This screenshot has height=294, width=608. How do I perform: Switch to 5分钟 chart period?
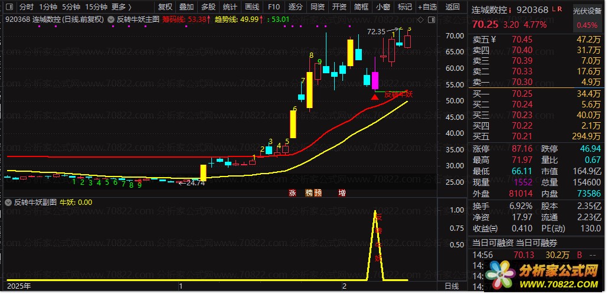click(x=71, y=6)
